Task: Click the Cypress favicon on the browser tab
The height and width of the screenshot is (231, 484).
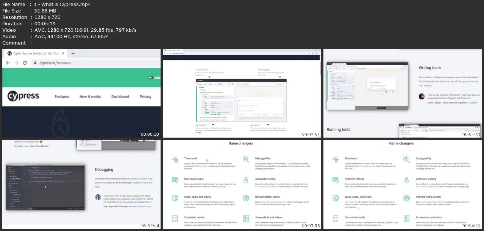Action: [x=10, y=53]
